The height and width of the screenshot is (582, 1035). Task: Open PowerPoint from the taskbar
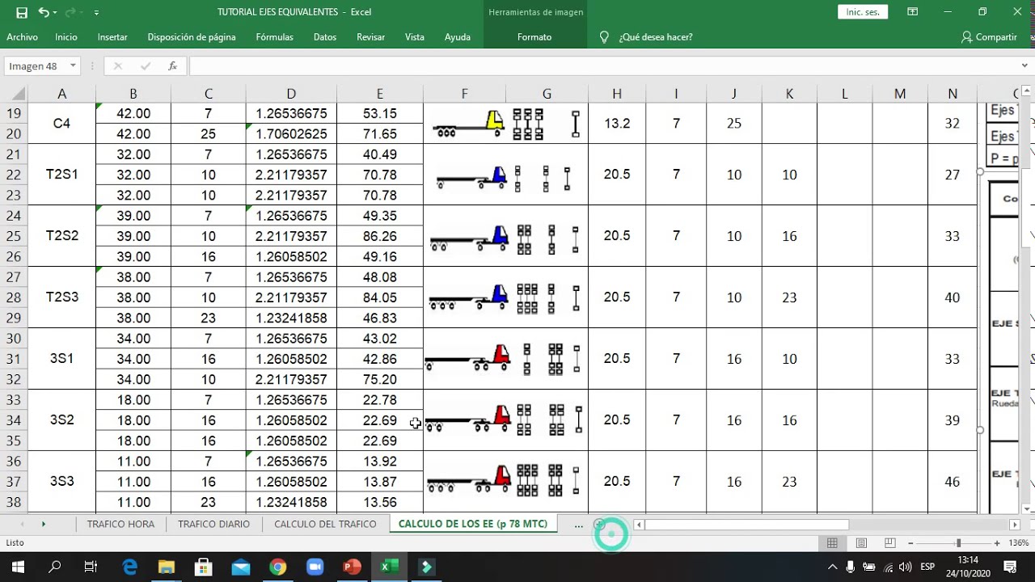352,567
